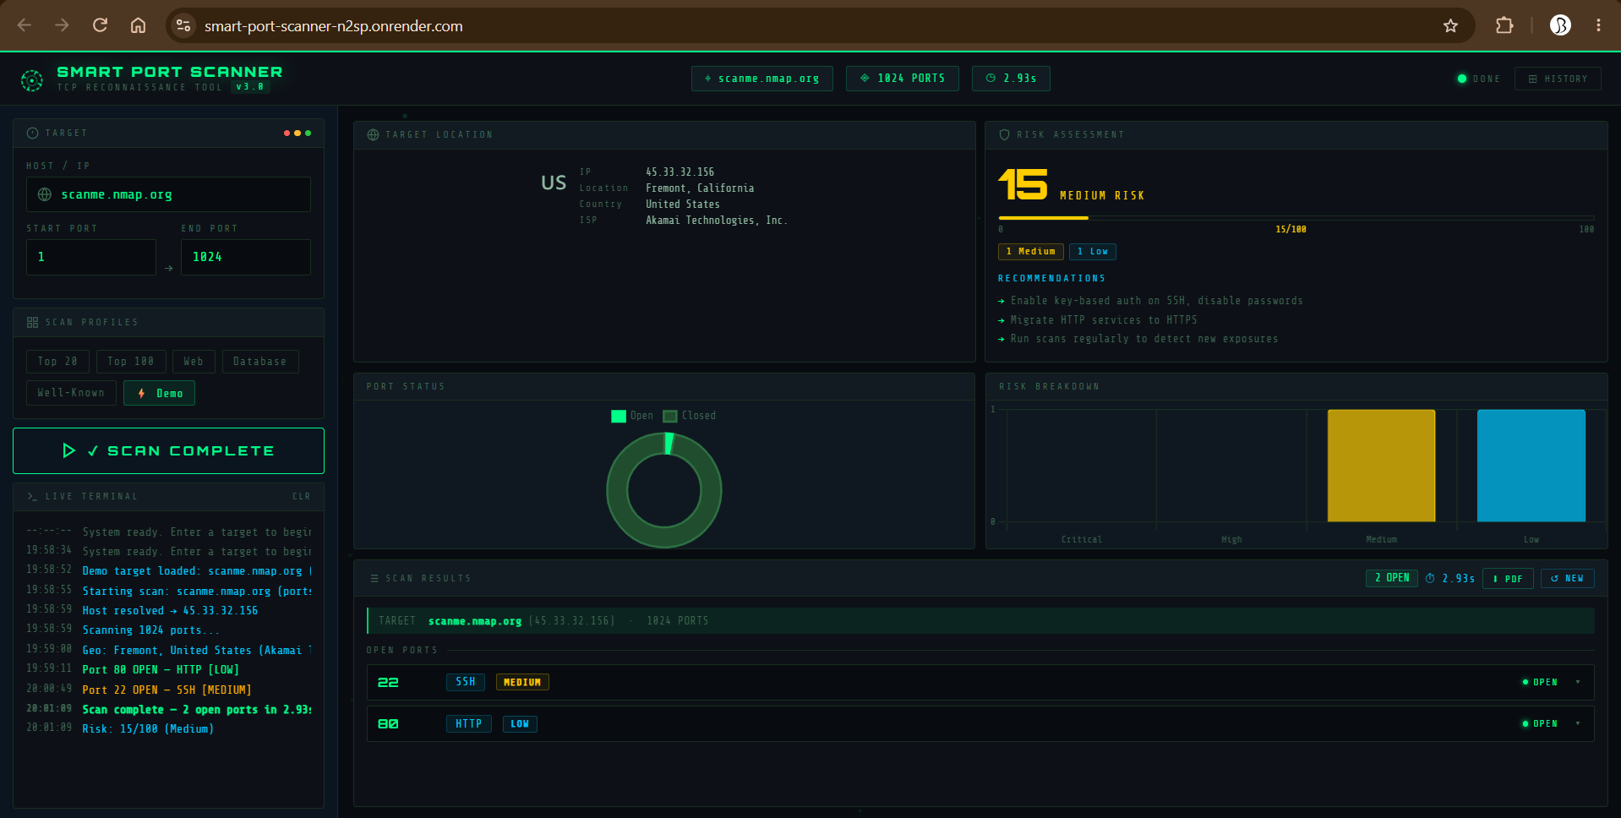Image resolution: width=1621 pixels, height=818 pixels.
Task: Click the 1024 PORTS header chip
Action: (x=902, y=79)
